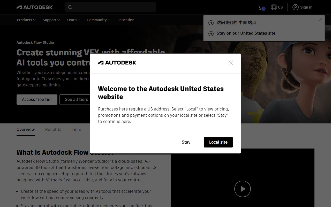Close the welcome dialog with X
This screenshot has width=331, height=207.
pos(231,63)
